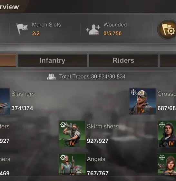Viewport: 176px width, 181px height.
Task: Click the Angels 767/767 count
Action: (x=98, y=173)
